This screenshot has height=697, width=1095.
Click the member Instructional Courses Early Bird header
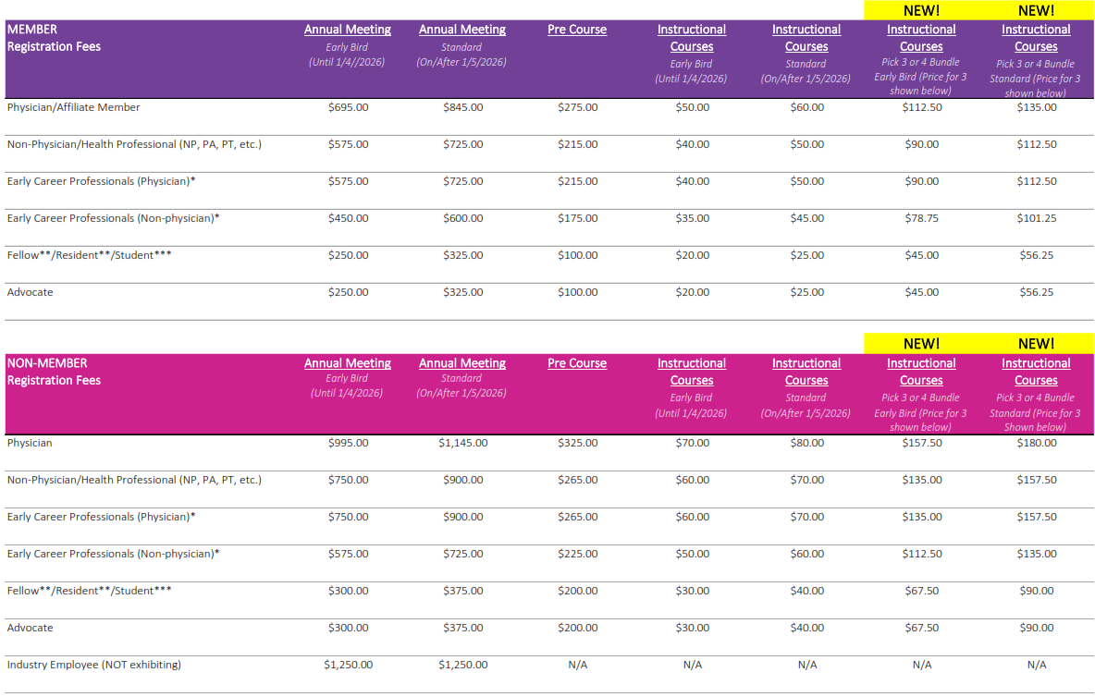[x=692, y=37]
